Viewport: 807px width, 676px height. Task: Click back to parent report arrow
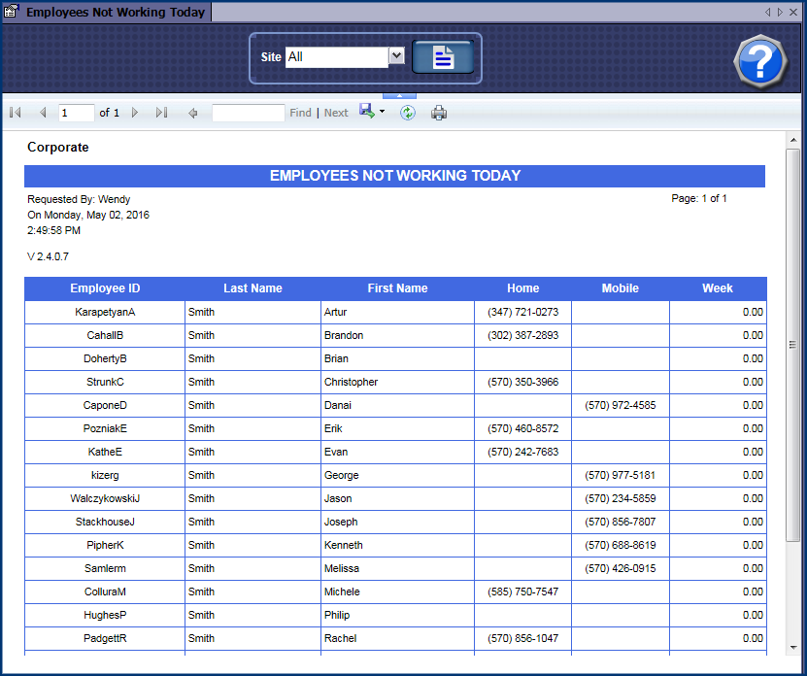[192, 113]
